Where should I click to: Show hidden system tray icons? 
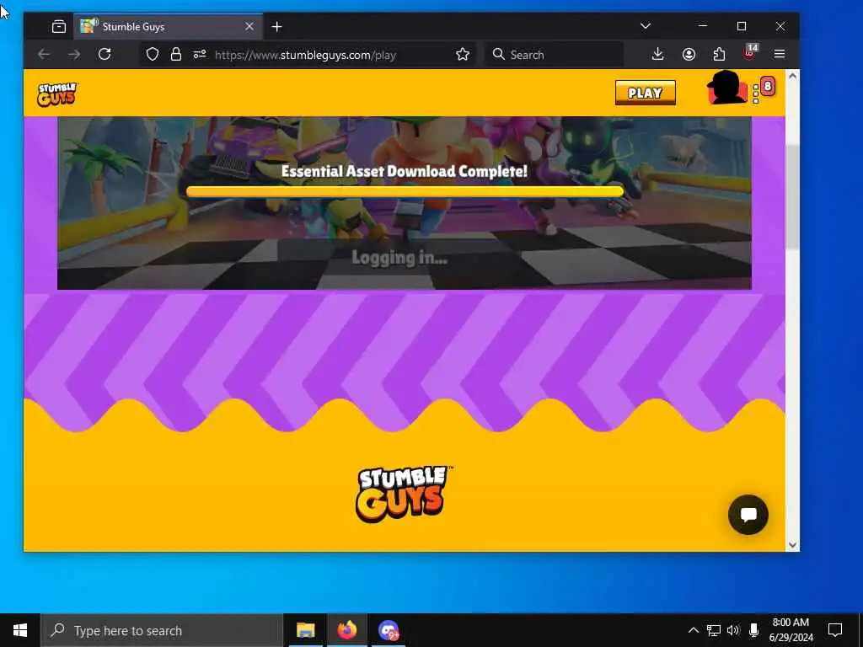tap(694, 630)
